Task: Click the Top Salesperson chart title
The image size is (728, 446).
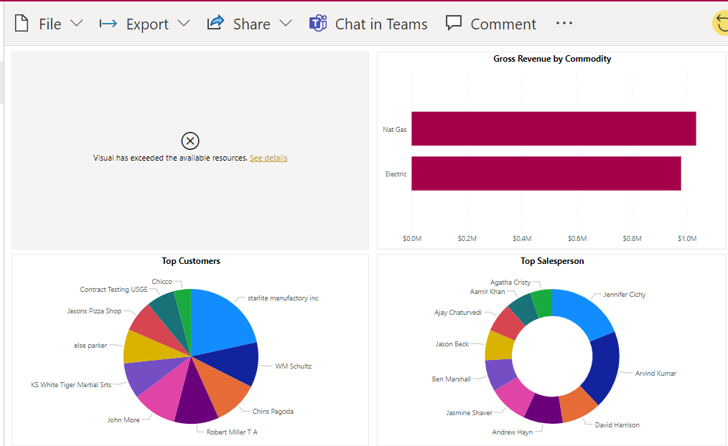Action: (x=552, y=261)
